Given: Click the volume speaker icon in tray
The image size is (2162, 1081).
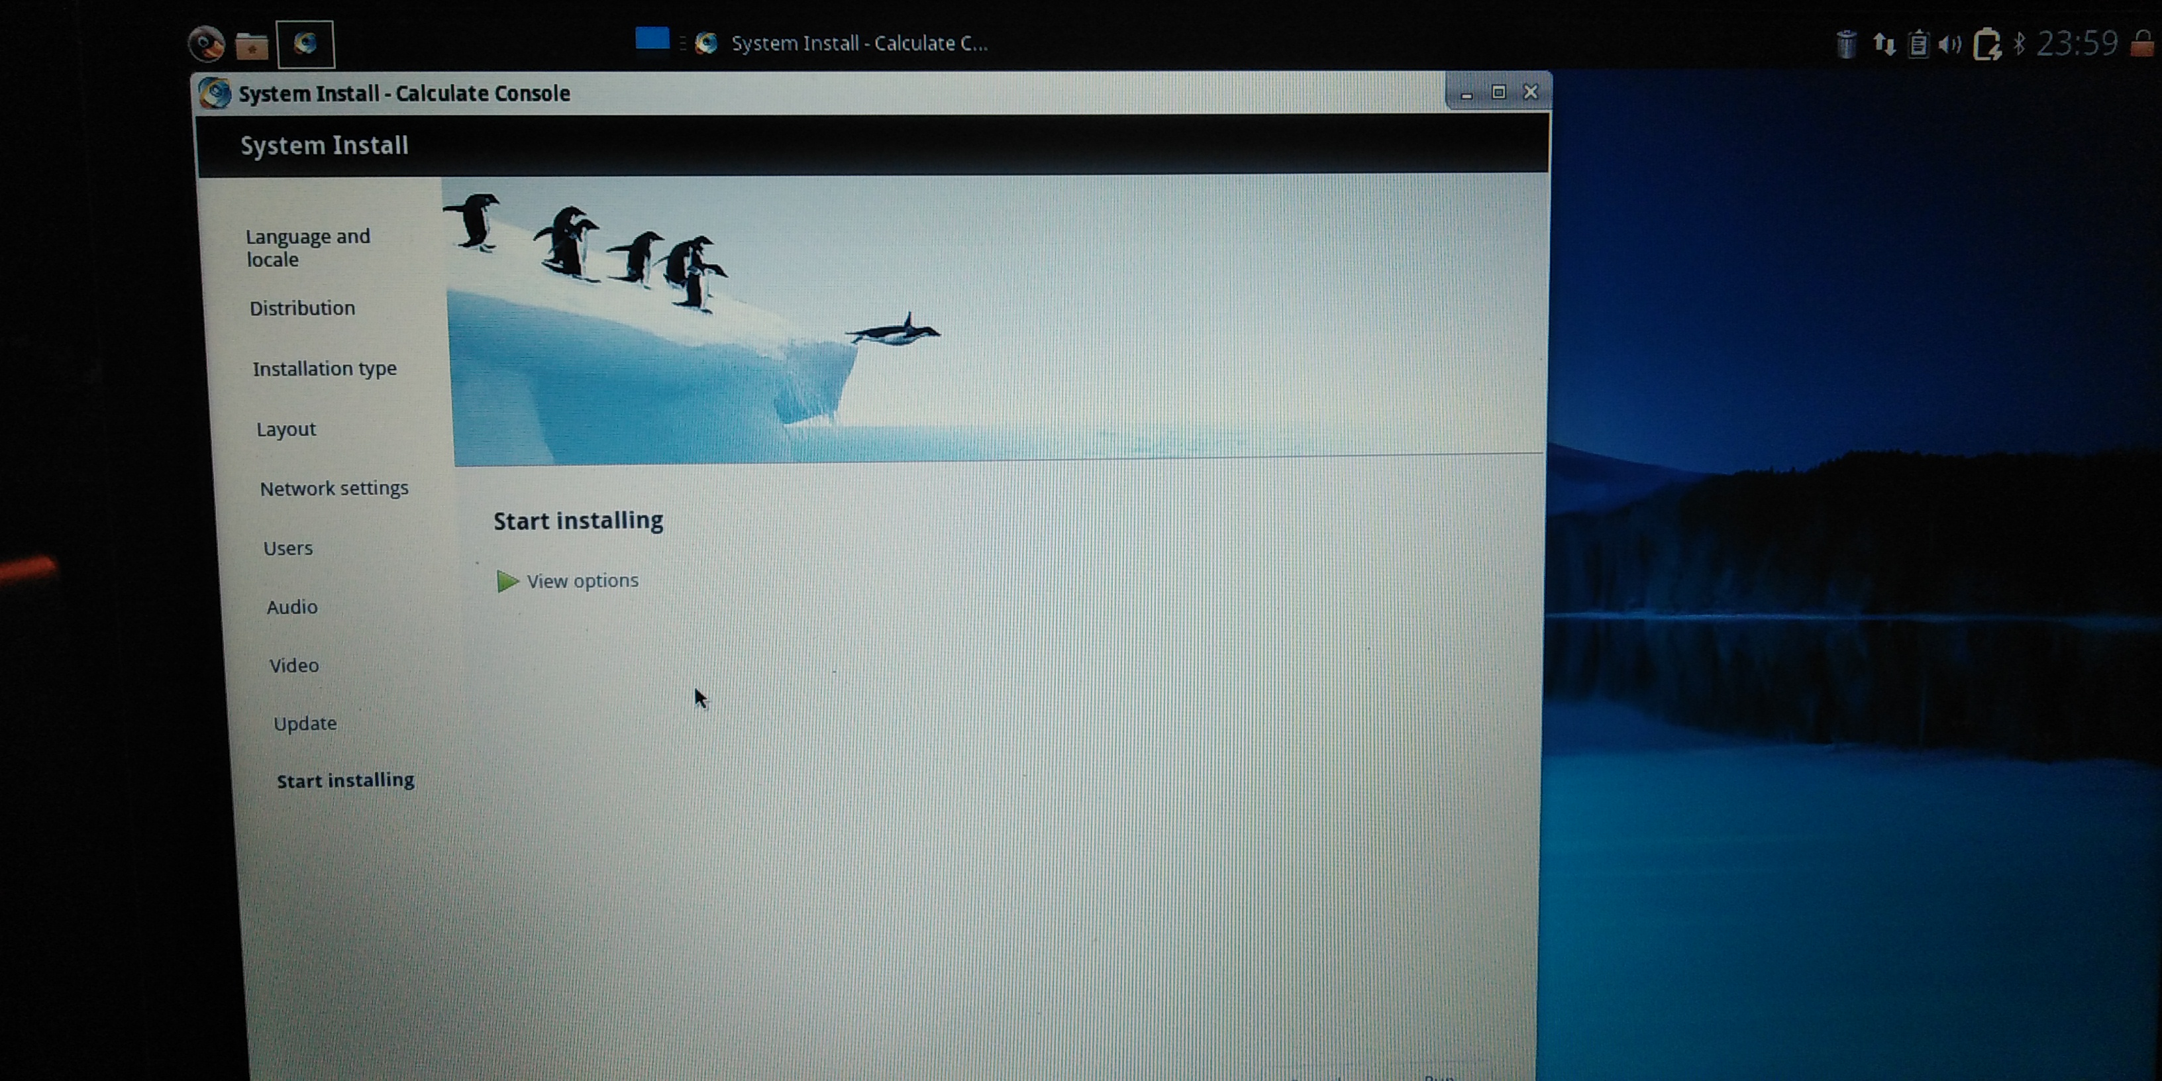Looking at the screenshot, I should [x=1951, y=44].
